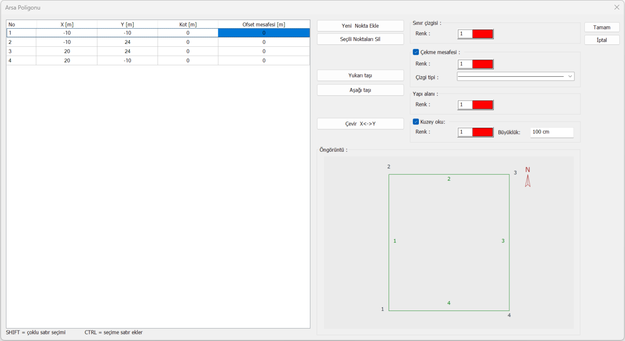Open the Çekme mesafesi color swatch
This screenshot has width=625, height=341.
482,64
